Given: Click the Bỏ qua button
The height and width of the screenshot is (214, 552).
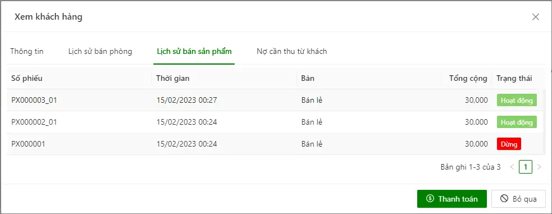Looking at the screenshot, I should tap(518, 199).
